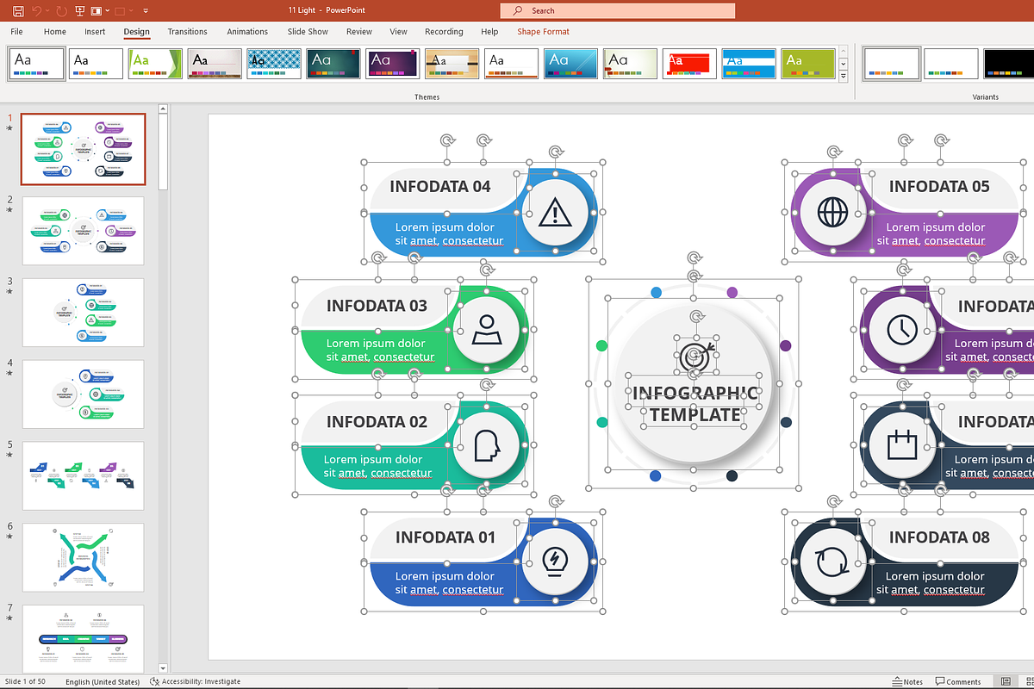Click the INFODATA 04 heading text
Viewport: 1034px width, 689px height.
pos(440,186)
